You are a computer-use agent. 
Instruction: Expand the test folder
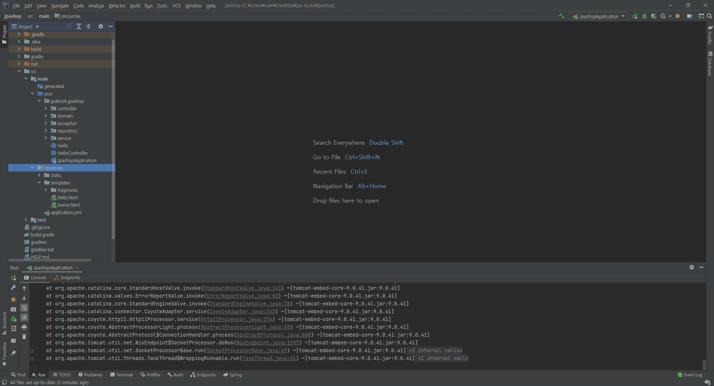click(26, 220)
